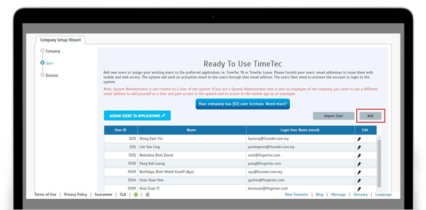Image resolution: width=426 pixels, height=210 pixels.
Task: Select the Division wizard step radio
Action: pos(43,75)
